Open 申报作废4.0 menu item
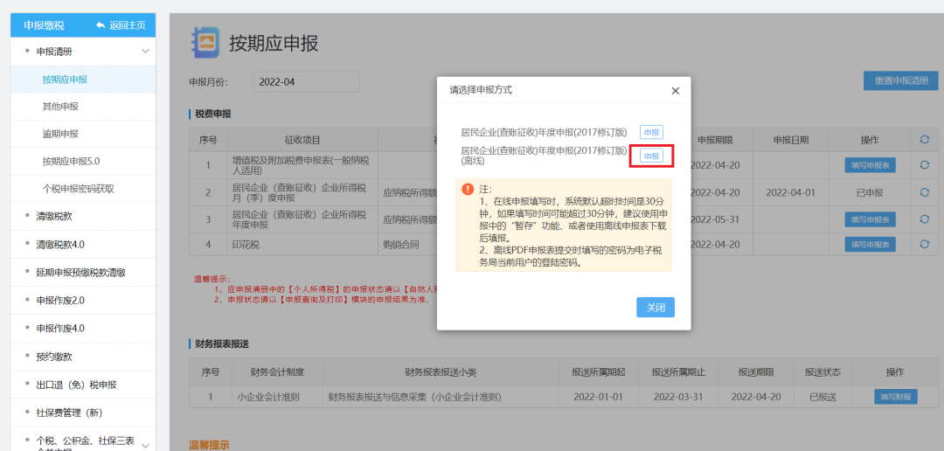 click(x=60, y=328)
